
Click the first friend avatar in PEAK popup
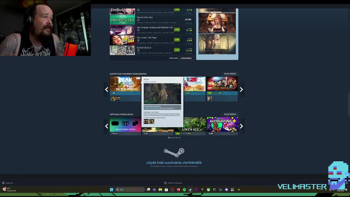point(146,121)
